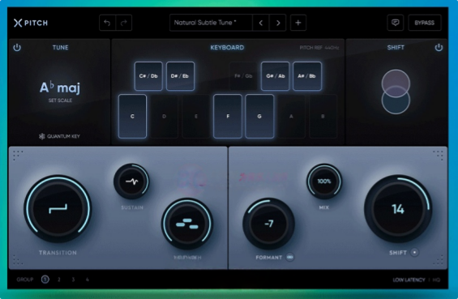Screen dimensions: 458x299
Task: Click the redo arrow button
Action: (124, 23)
